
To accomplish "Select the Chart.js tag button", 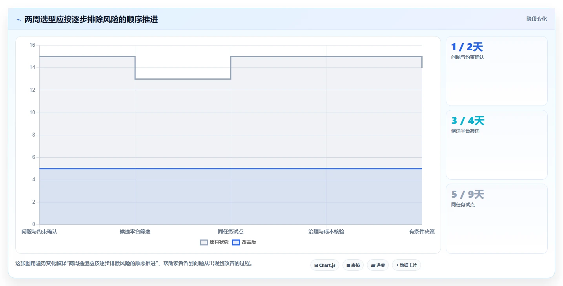I will pos(325,265).
